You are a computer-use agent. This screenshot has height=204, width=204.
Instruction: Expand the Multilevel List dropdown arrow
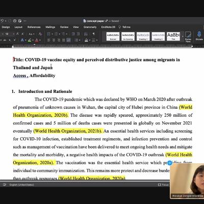coord(67,34)
